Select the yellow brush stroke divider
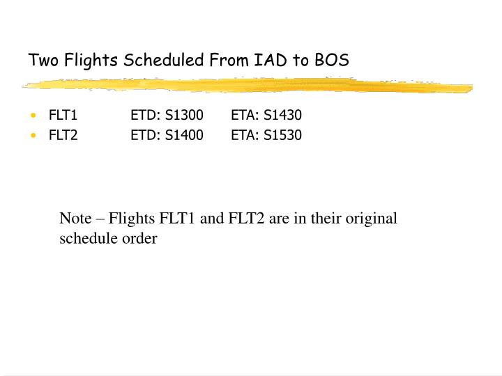The height and width of the screenshot is (376, 502). click(247, 86)
